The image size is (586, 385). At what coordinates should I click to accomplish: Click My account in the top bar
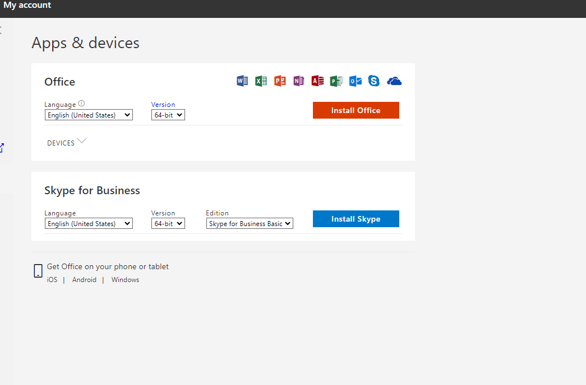[27, 5]
